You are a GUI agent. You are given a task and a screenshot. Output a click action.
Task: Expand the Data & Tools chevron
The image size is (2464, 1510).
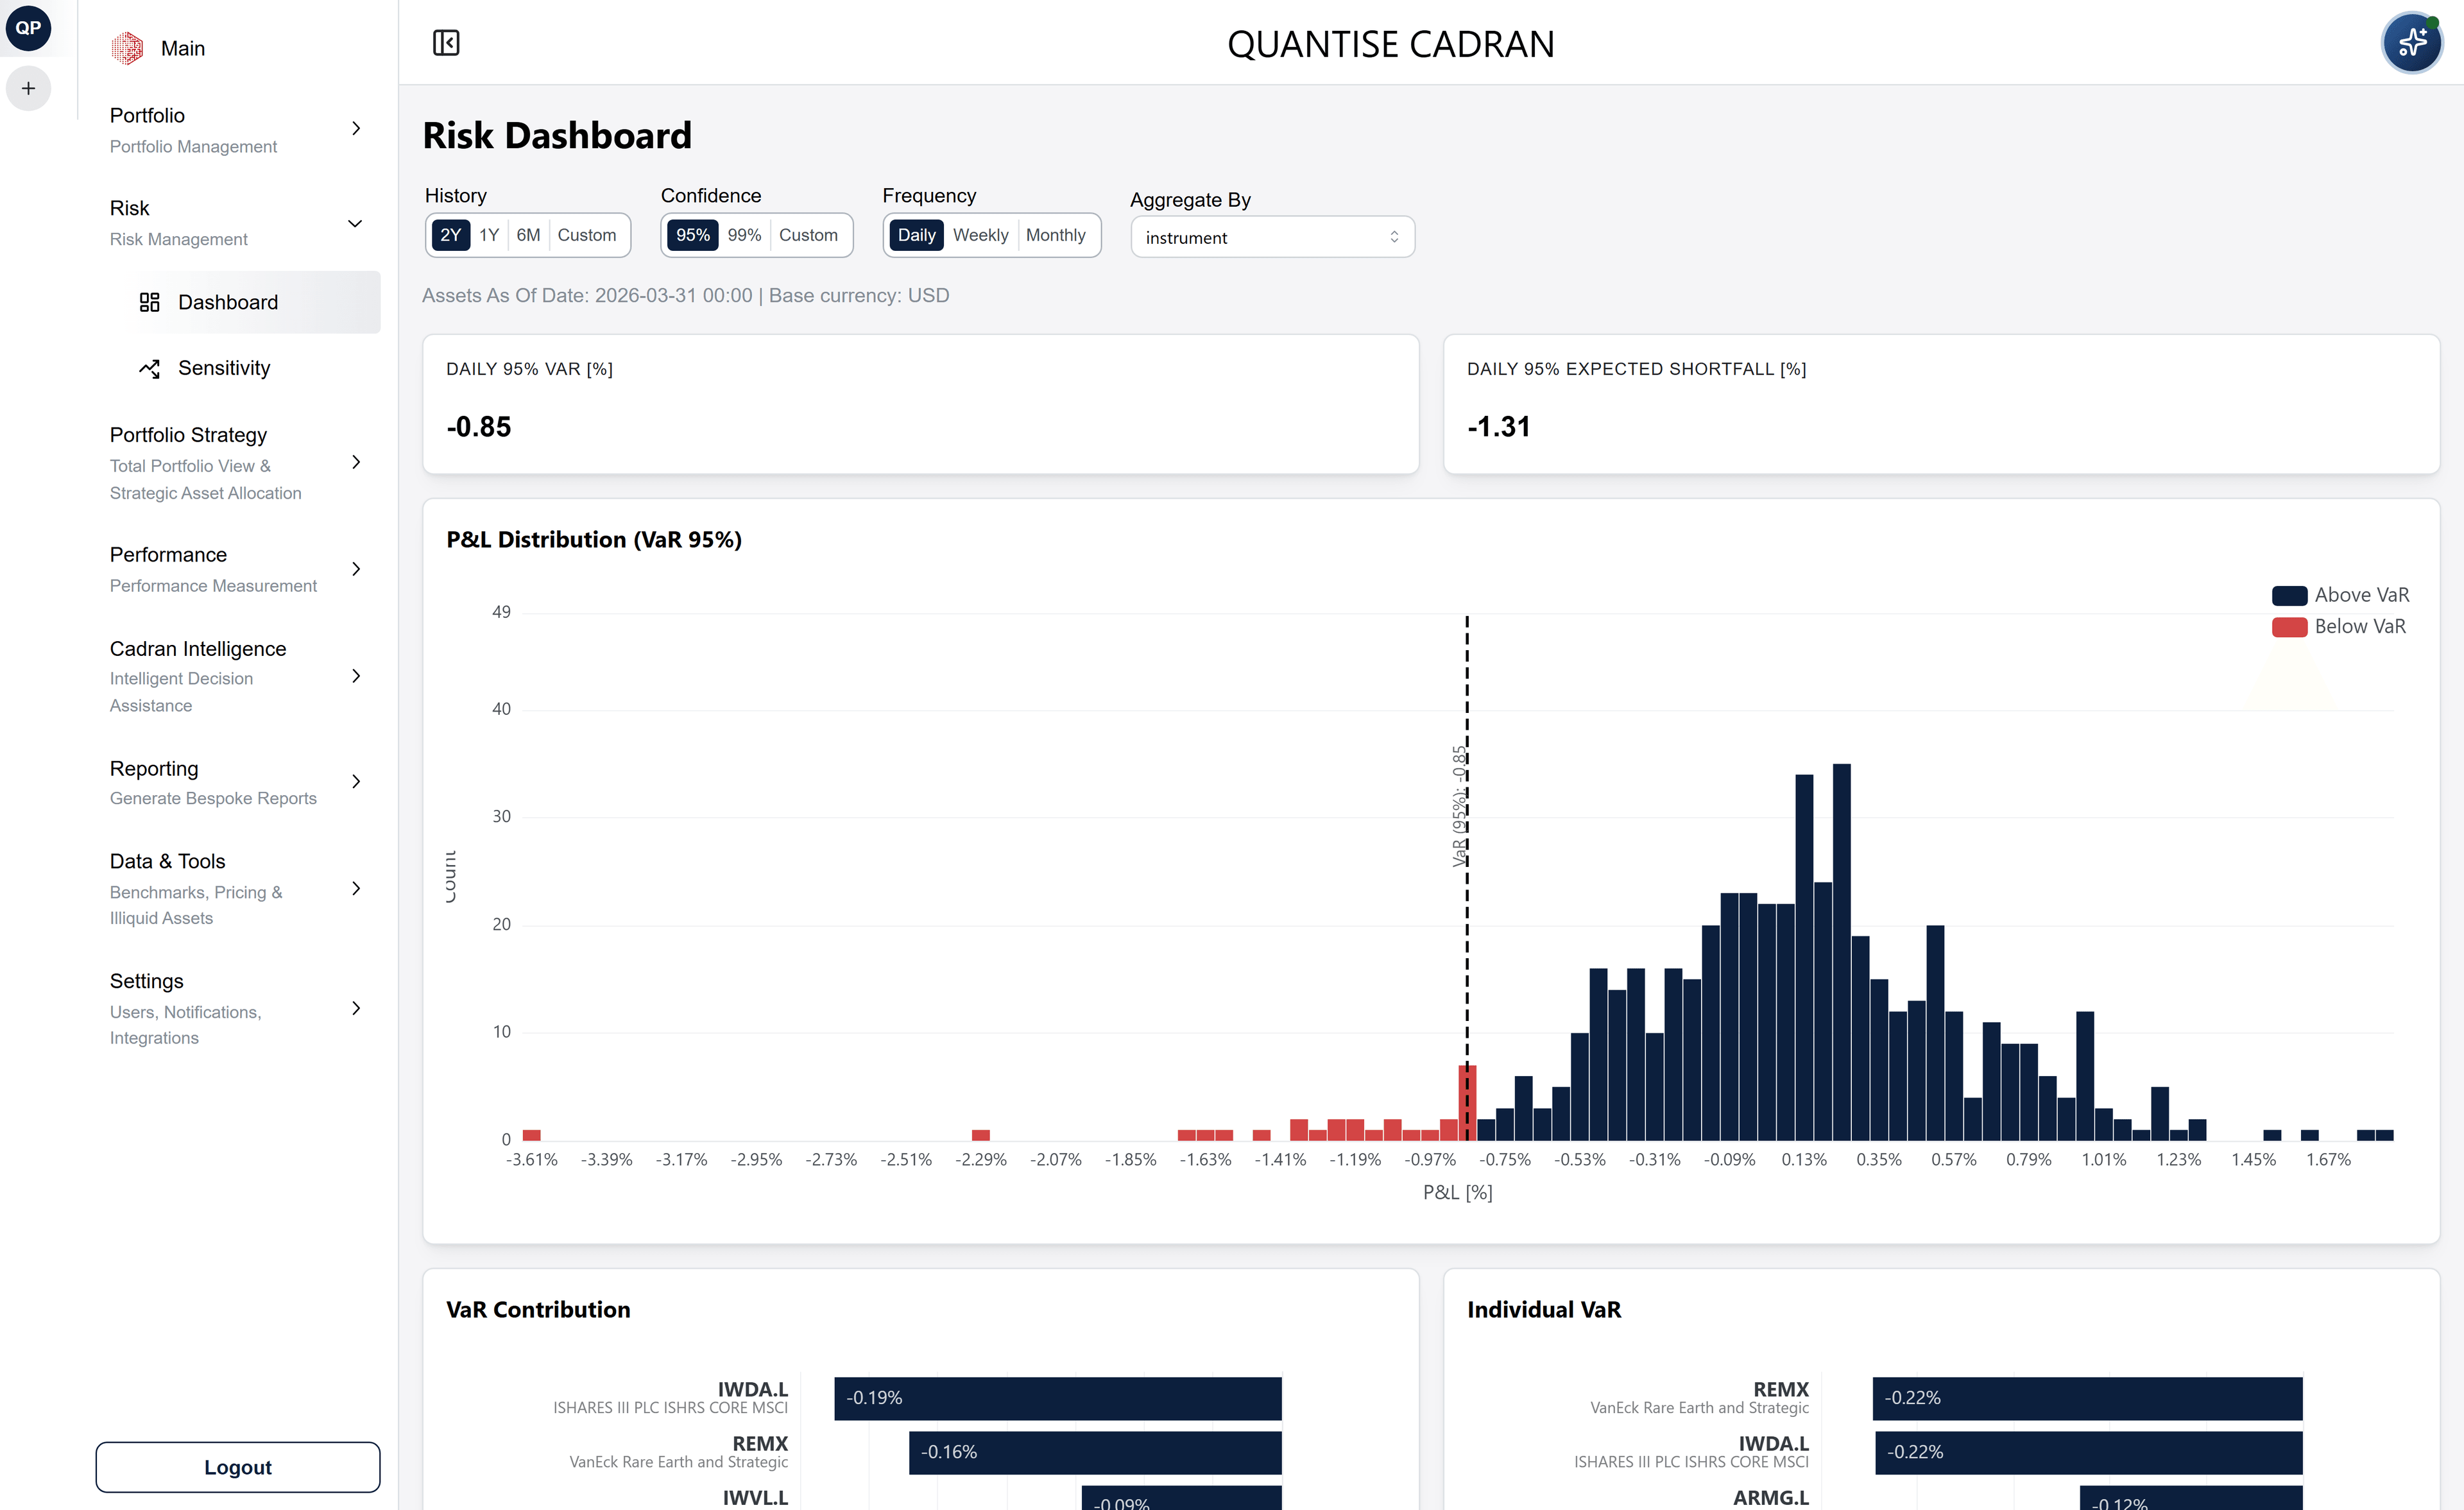(x=356, y=888)
